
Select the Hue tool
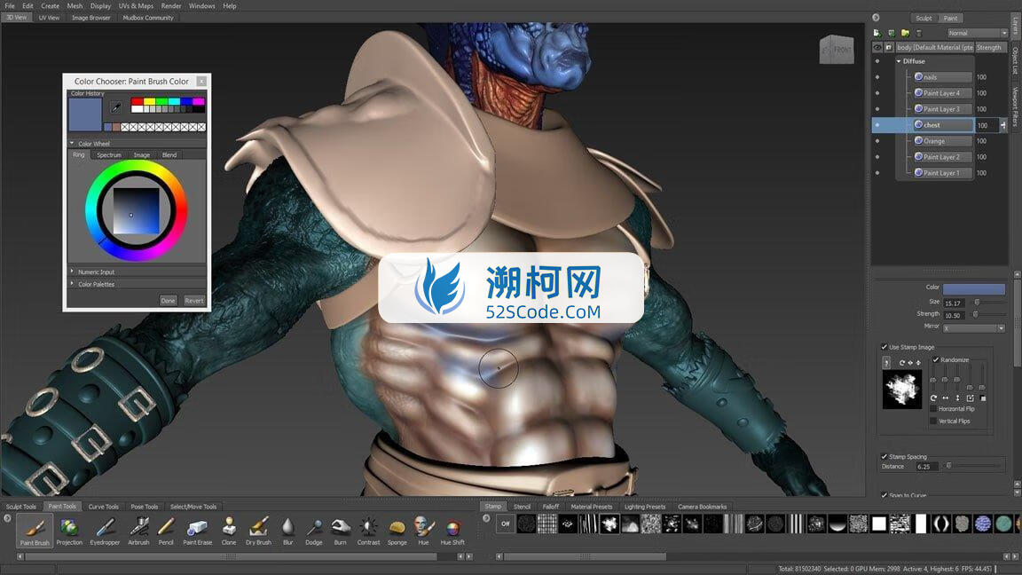coord(424,531)
